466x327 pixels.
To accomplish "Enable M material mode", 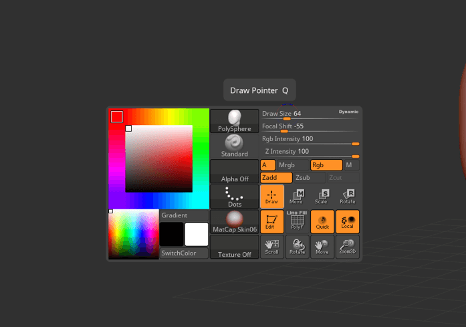I will pos(351,165).
